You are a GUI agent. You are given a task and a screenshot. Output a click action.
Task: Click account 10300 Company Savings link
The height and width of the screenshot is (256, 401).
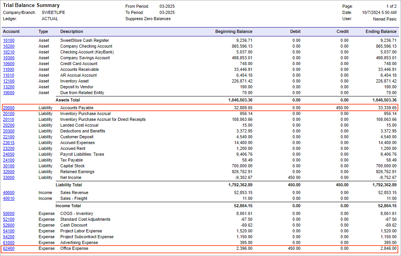pyautogui.click(x=9, y=58)
